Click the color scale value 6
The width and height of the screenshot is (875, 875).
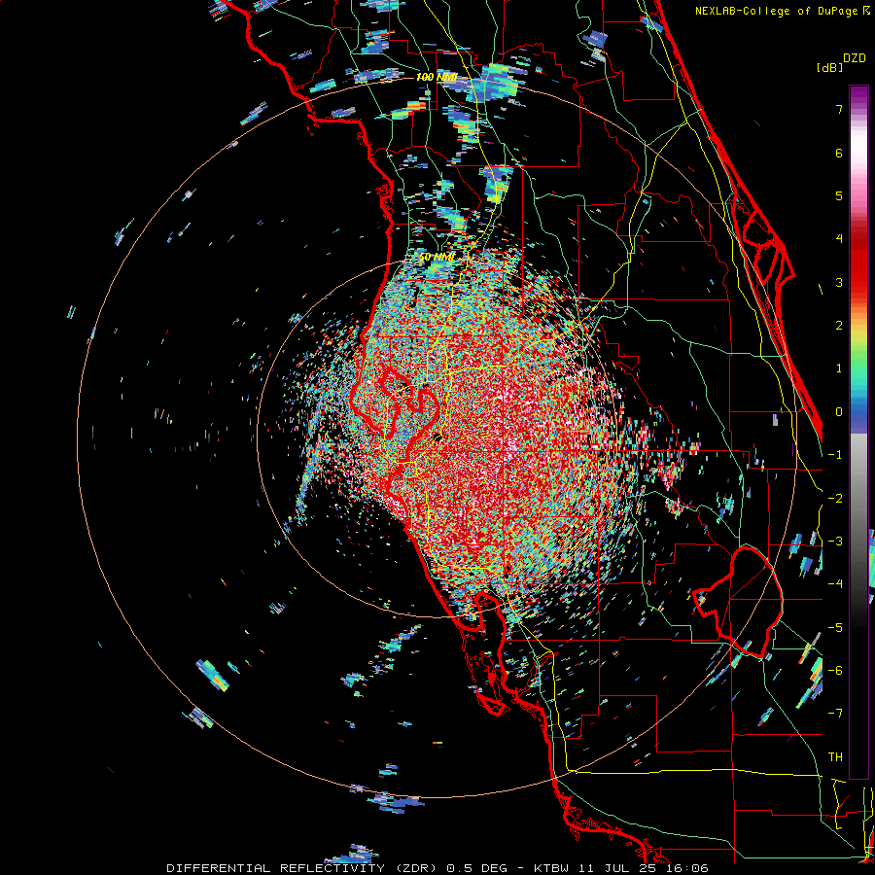(x=839, y=153)
